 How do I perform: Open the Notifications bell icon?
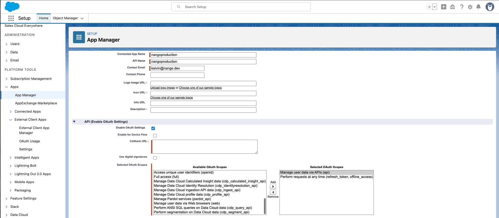pyautogui.click(x=478, y=7)
